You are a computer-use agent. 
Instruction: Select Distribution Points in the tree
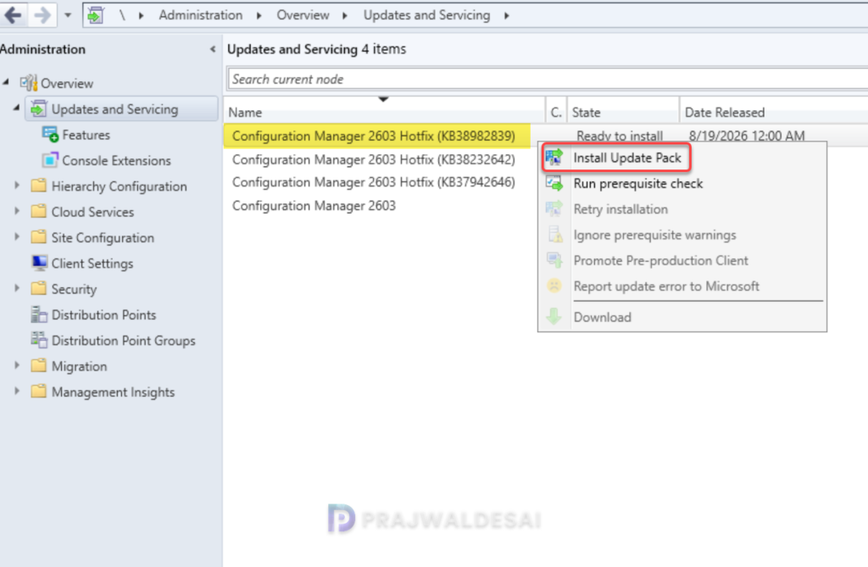click(x=104, y=315)
